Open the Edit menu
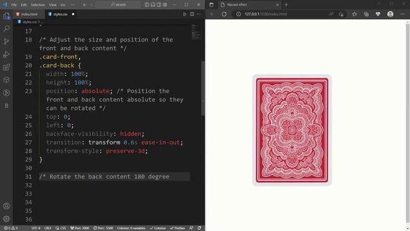Image resolution: width=410 pixels, height=231 pixels. (24, 4)
